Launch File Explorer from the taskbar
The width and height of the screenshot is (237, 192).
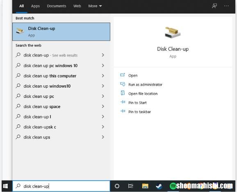tap(145, 186)
